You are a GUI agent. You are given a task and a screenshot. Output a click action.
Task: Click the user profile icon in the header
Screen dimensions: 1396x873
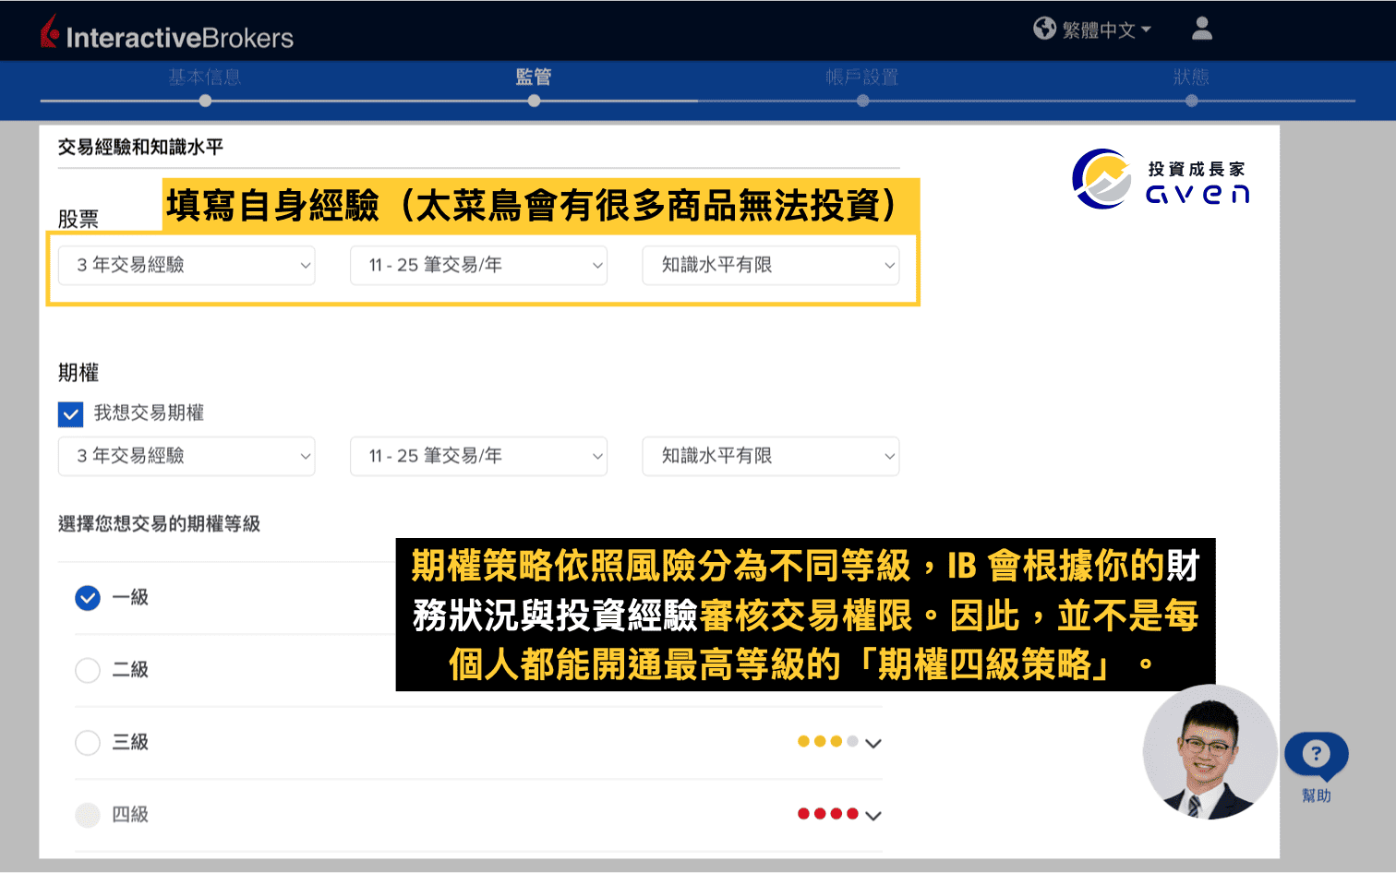pyautogui.click(x=1201, y=29)
